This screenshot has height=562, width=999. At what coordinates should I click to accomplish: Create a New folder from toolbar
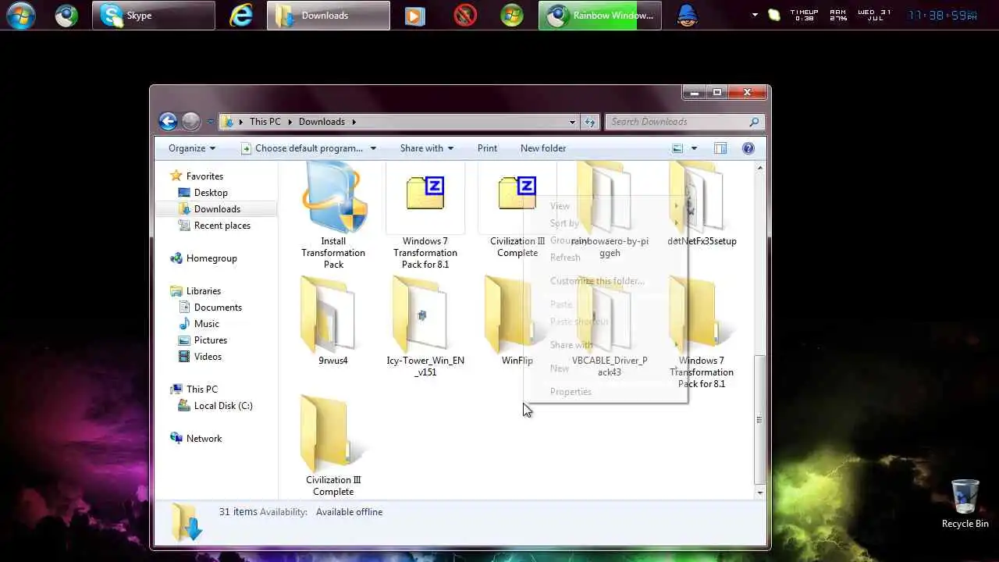tap(543, 148)
